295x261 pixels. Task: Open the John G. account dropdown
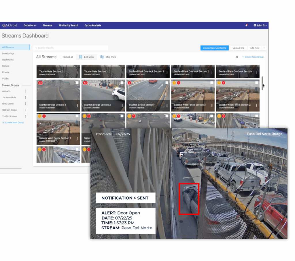click(260, 25)
